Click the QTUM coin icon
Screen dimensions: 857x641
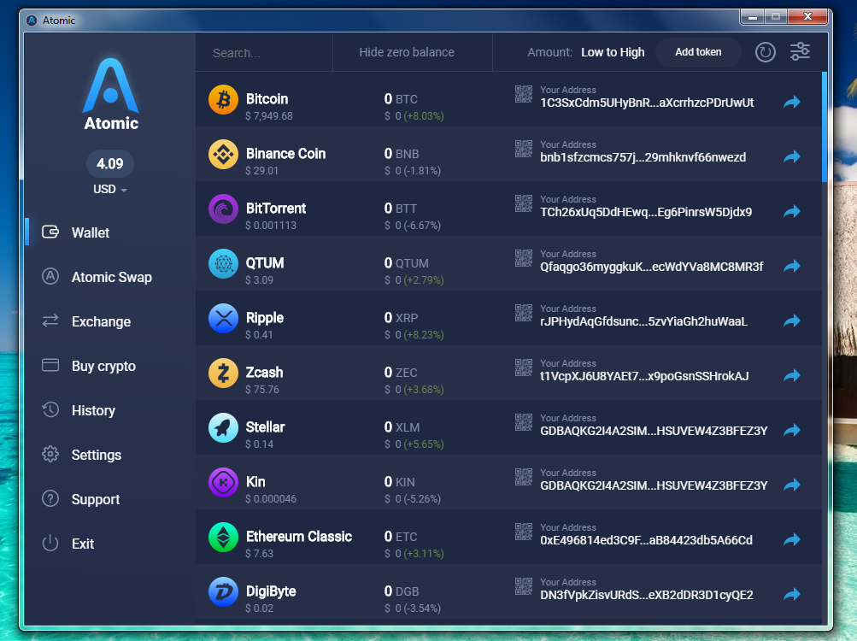[223, 263]
